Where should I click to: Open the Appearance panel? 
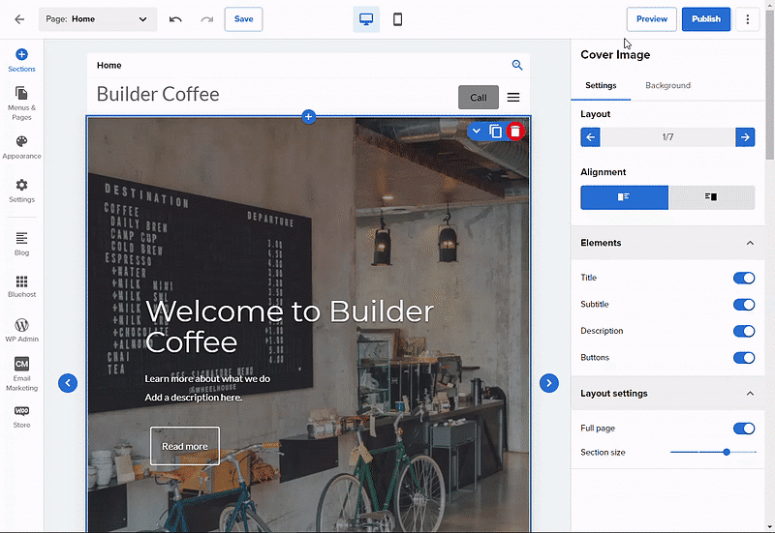click(21, 148)
